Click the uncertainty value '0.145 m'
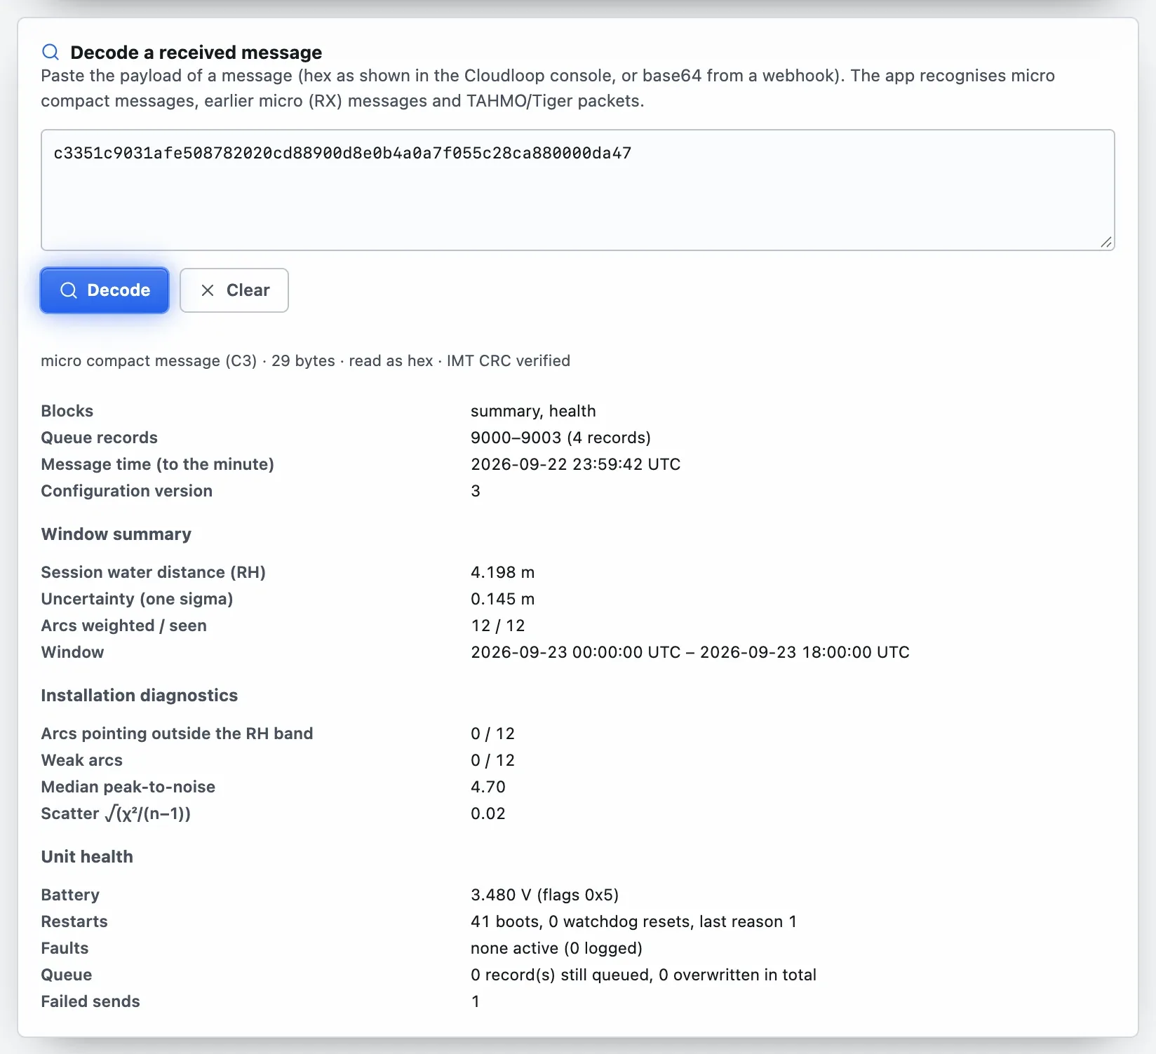This screenshot has height=1054, width=1156. pyautogui.click(x=502, y=599)
